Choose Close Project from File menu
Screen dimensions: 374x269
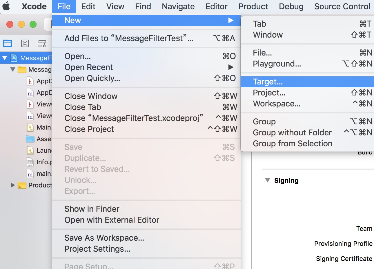point(89,129)
